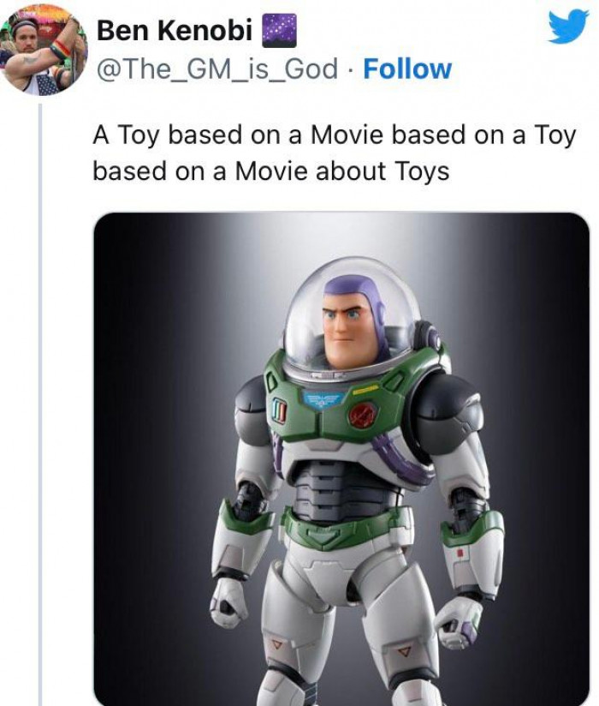Click the Ben Kenobi display name
This screenshot has height=706, width=599.
(x=174, y=31)
